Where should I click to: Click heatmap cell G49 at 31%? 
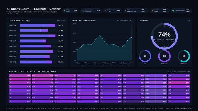pyautogui.click(x=20, y=97)
